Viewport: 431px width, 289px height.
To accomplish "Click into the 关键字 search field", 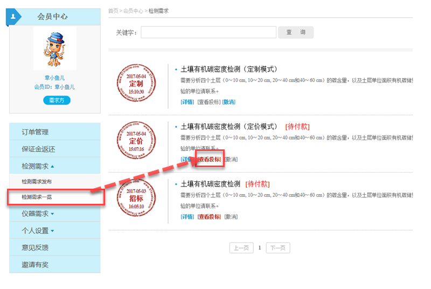I will point(208,32).
